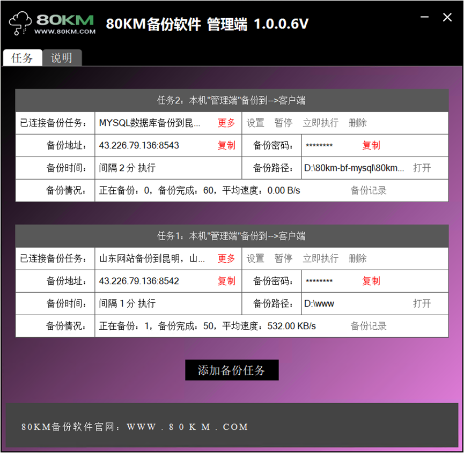Open 设置 for task 2
The height and width of the screenshot is (453, 464).
click(x=255, y=123)
